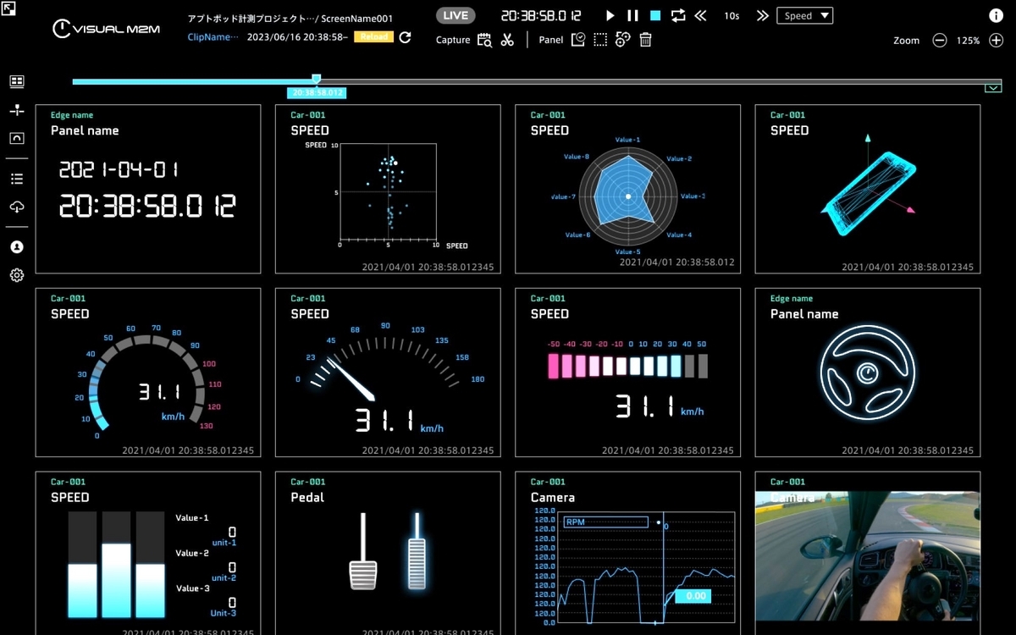Click the ClipName link
This screenshot has height=635, width=1016.
[213, 37]
